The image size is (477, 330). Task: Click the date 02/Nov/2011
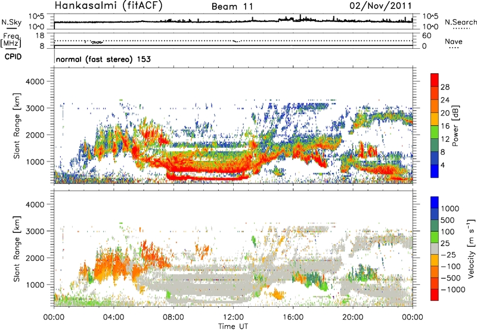pos(380,6)
